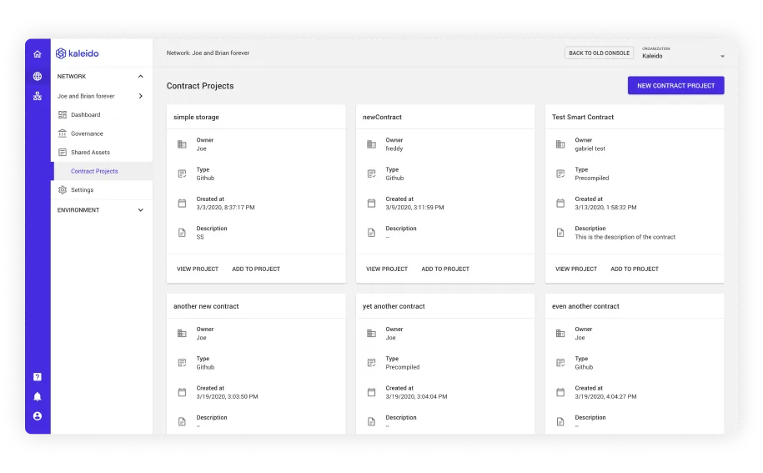Viewport: 763px width, 473px height.
Task: Open the user account profile icon
Action: pos(38,416)
